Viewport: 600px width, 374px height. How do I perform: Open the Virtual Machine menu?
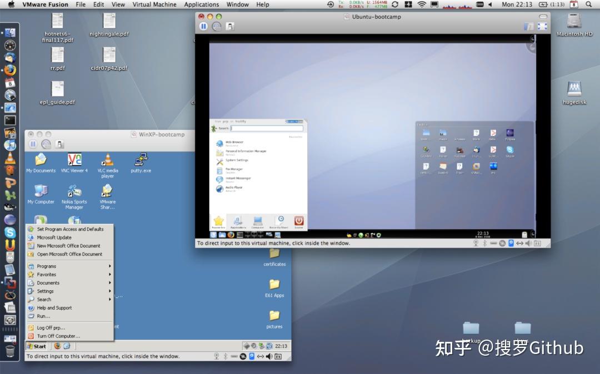pyautogui.click(x=154, y=4)
